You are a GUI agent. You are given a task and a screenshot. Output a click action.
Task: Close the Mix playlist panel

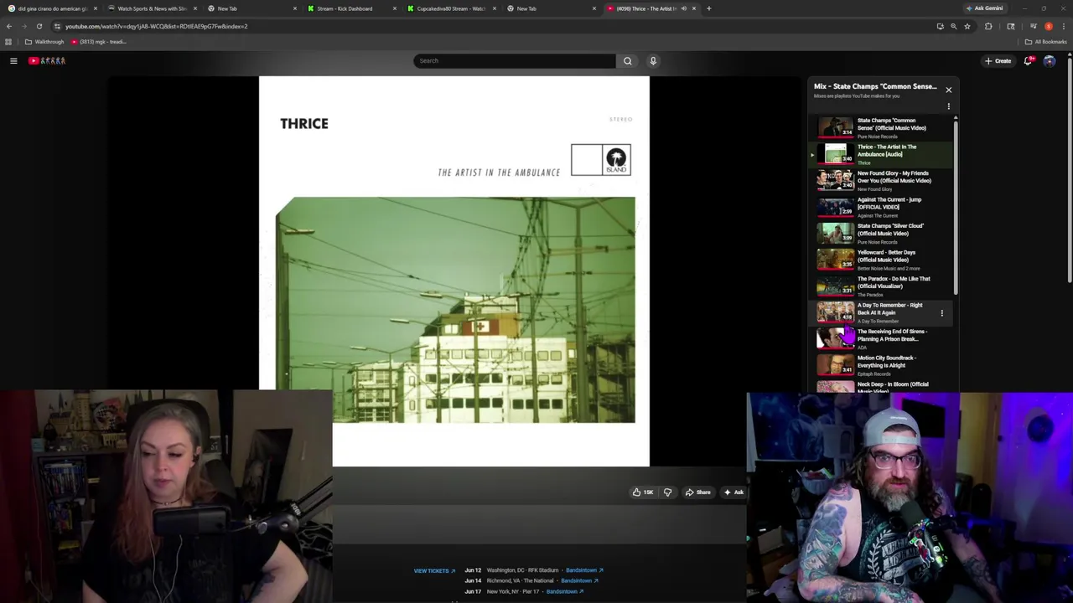point(949,90)
